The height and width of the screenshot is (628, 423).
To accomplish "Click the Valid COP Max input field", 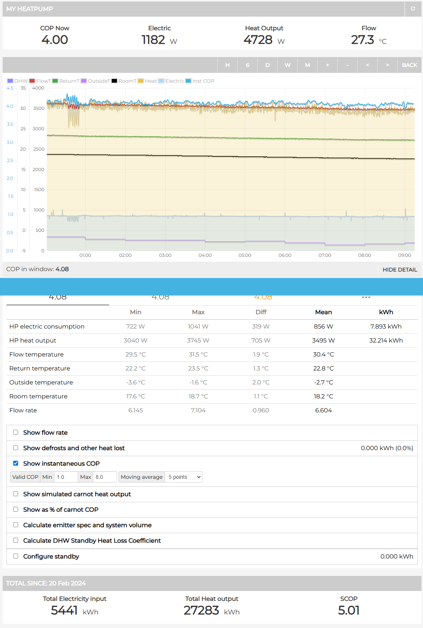I will coord(105,477).
